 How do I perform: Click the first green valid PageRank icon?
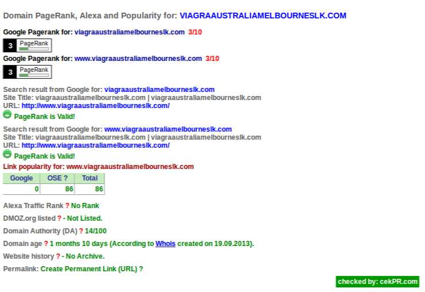tap(7, 114)
